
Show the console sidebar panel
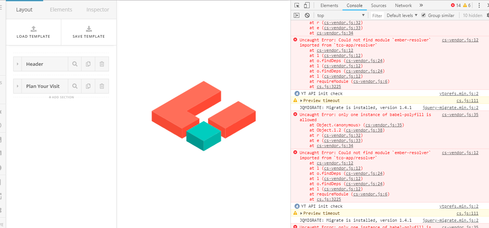(296, 16)
